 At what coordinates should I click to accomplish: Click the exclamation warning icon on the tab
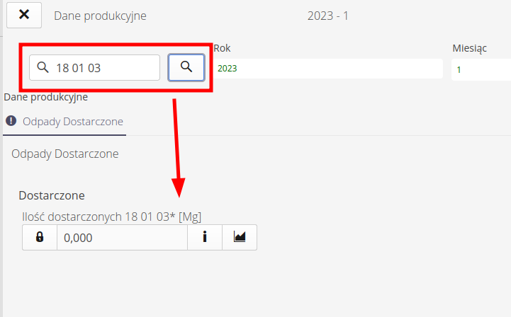[x=11, y=121]
